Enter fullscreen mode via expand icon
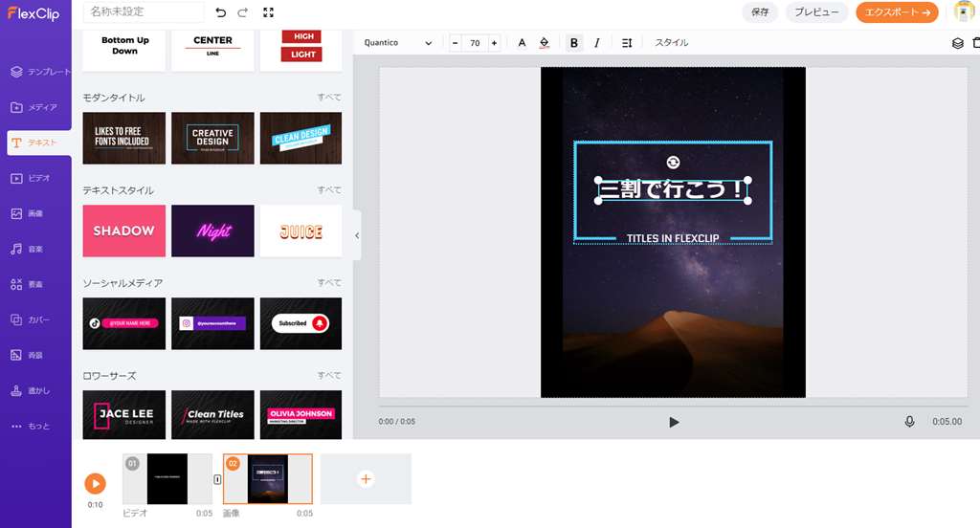The height and width of the screenshot is (528, 980). (268, 12)
